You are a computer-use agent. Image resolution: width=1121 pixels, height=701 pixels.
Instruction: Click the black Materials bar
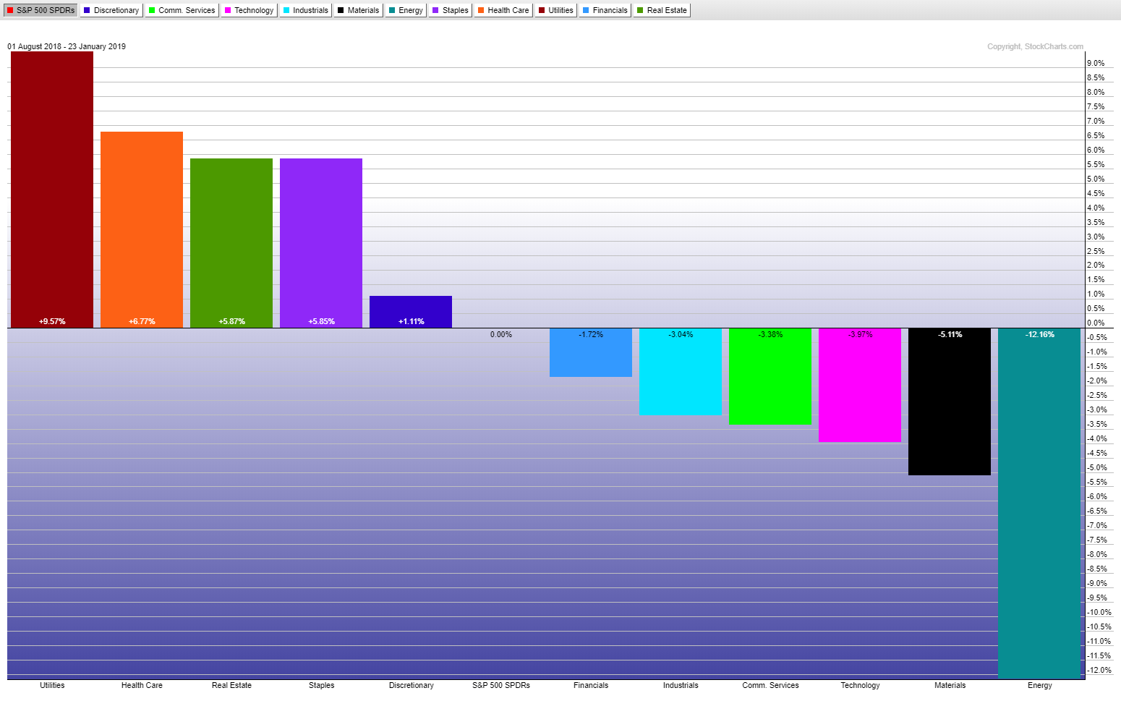click(950, 402)
